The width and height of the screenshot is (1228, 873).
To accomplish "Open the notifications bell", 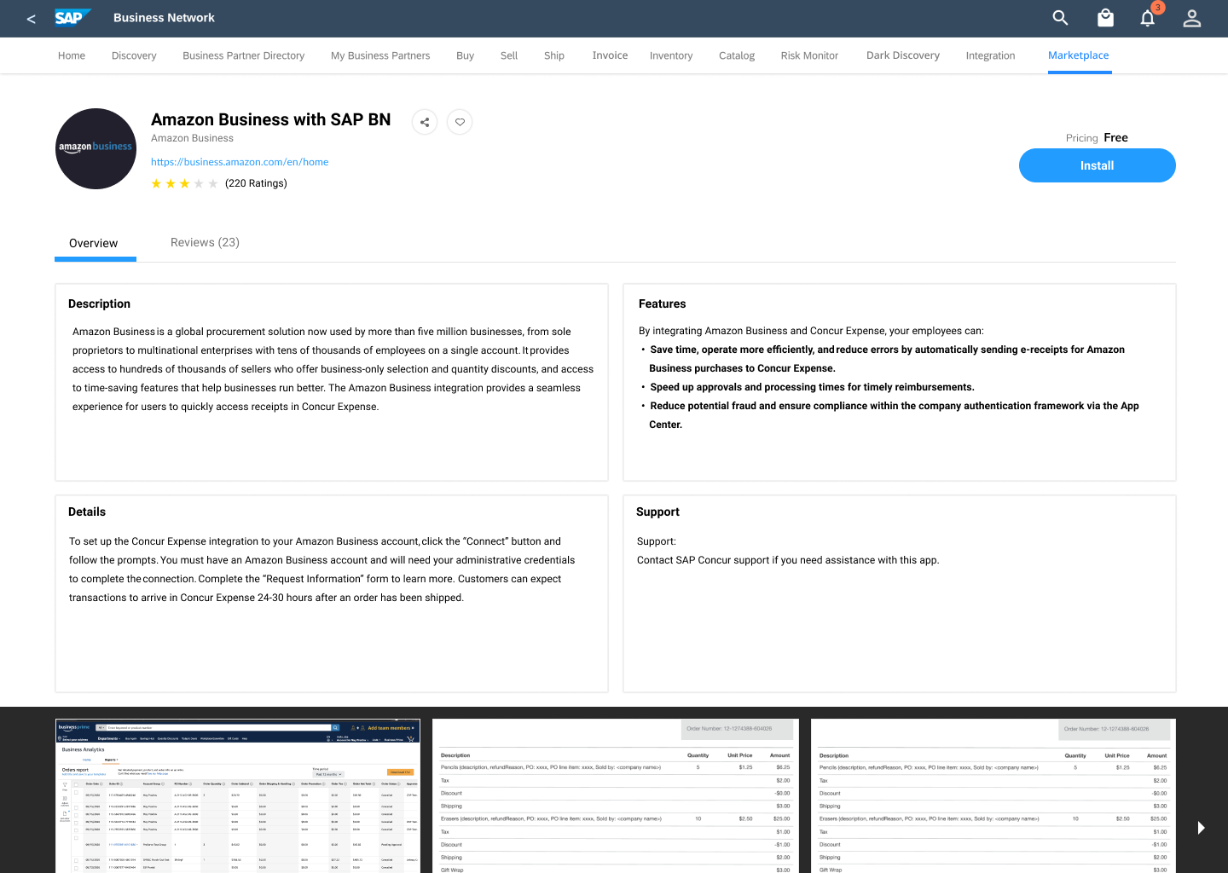I will [1148, 18].
